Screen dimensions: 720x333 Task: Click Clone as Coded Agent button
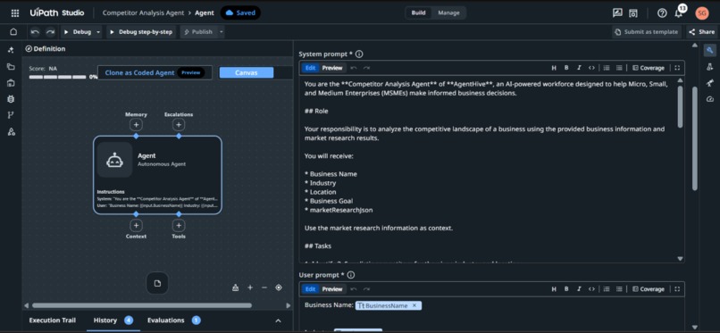(x=155, y=72)
